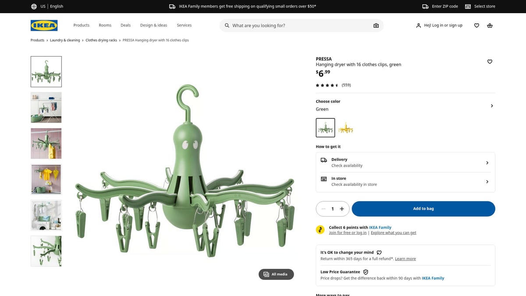
Task: Expand the Choose color section
Action: pos(491,106)
